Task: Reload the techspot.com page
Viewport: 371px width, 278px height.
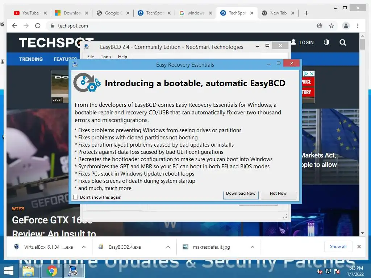Action: (38, 26)
